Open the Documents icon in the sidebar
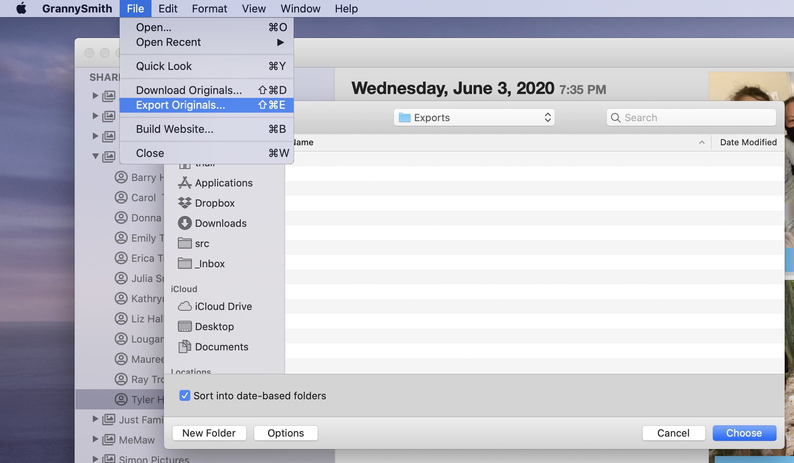794x463 pixels. (185, 346)
